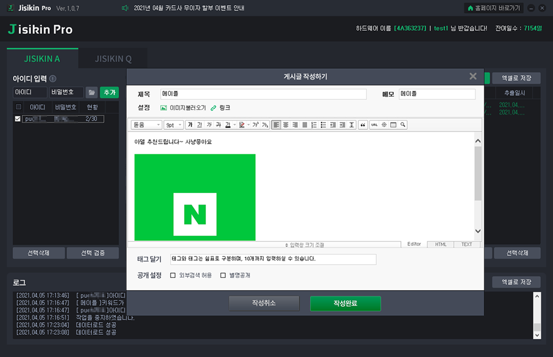The width and height of the screenshot is (553, 357).
Task: Insert bulleted list
Action: pos(324,125)
